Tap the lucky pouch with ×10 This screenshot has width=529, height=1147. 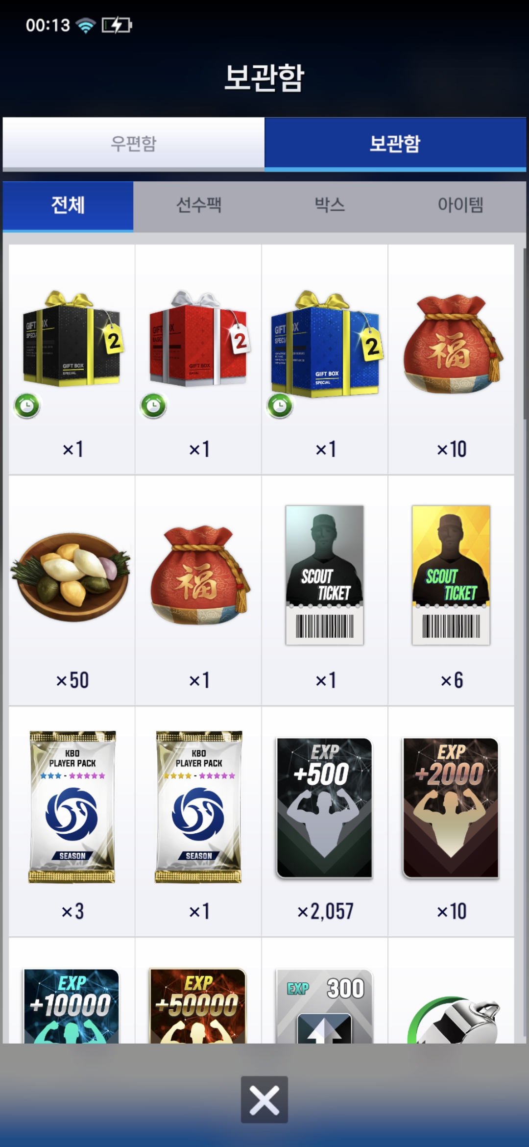pos(451,359)
